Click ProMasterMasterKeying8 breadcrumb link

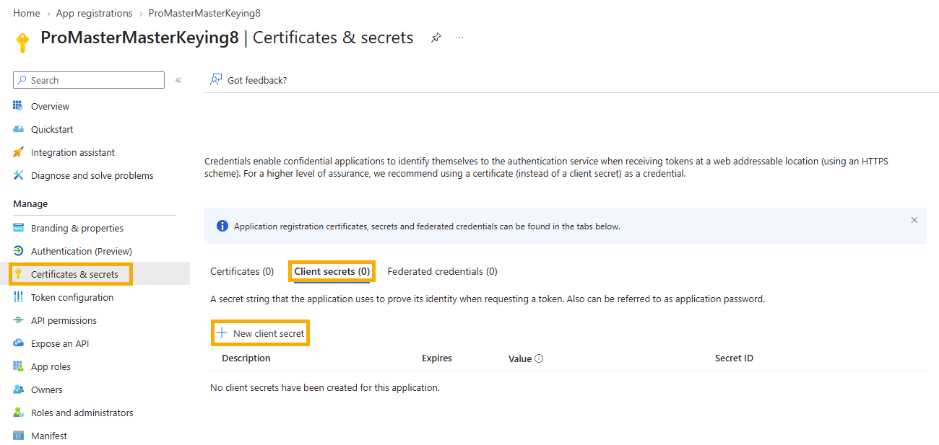tap(204, 13)
